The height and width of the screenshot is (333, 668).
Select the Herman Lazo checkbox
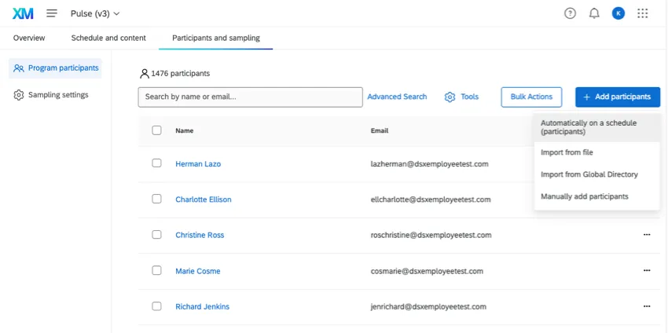pos(156,163)
